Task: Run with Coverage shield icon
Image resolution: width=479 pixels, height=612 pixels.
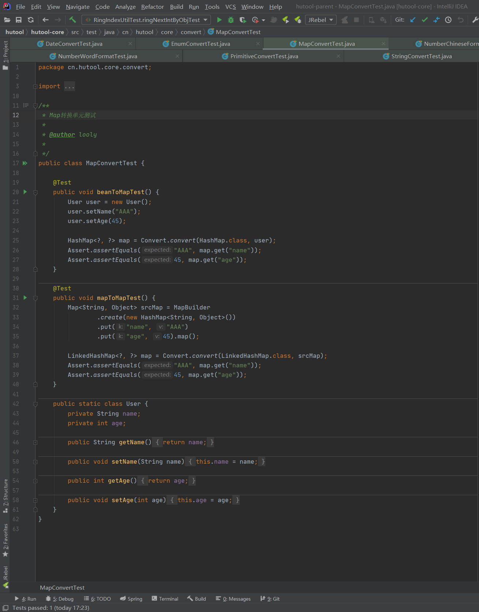Action: [243, 20]
